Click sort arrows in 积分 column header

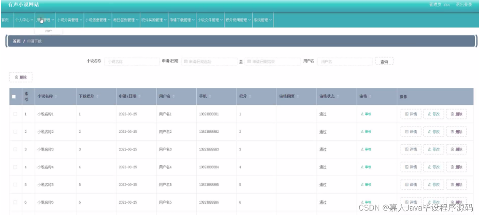[250, 96]
